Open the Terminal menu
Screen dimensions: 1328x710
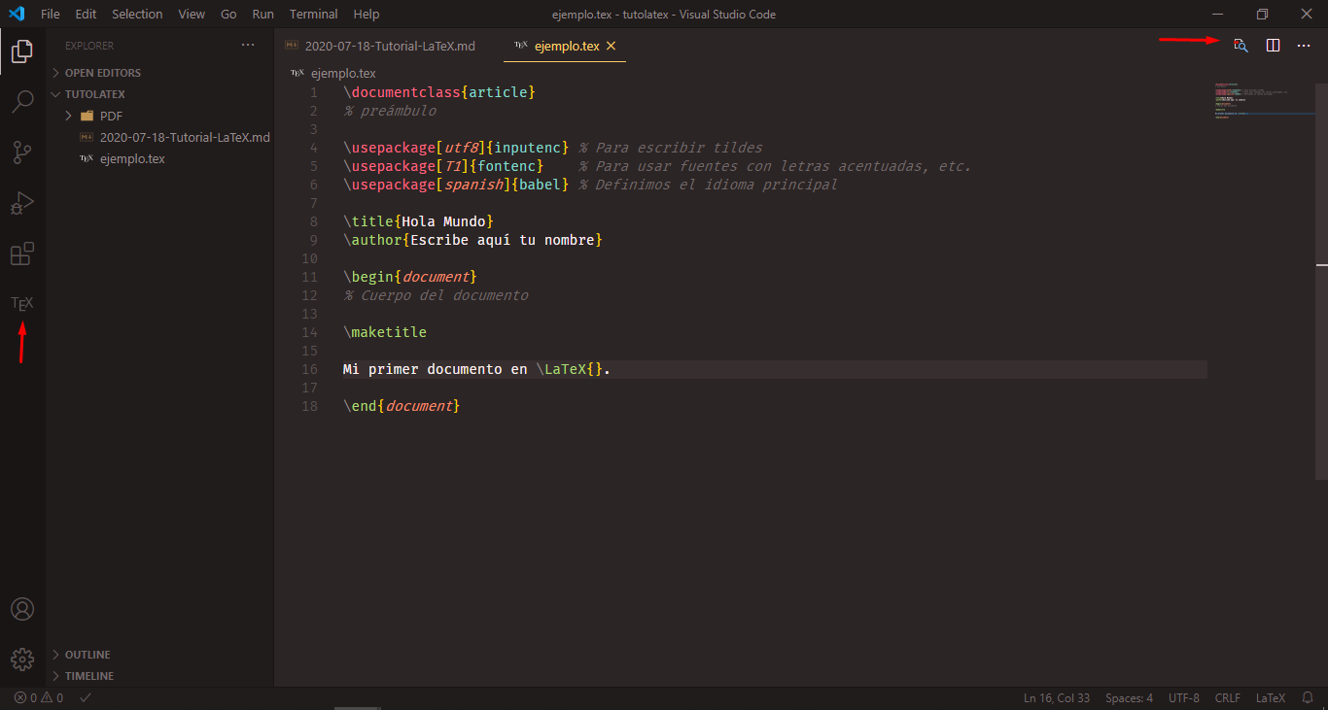tap(313, 15)
